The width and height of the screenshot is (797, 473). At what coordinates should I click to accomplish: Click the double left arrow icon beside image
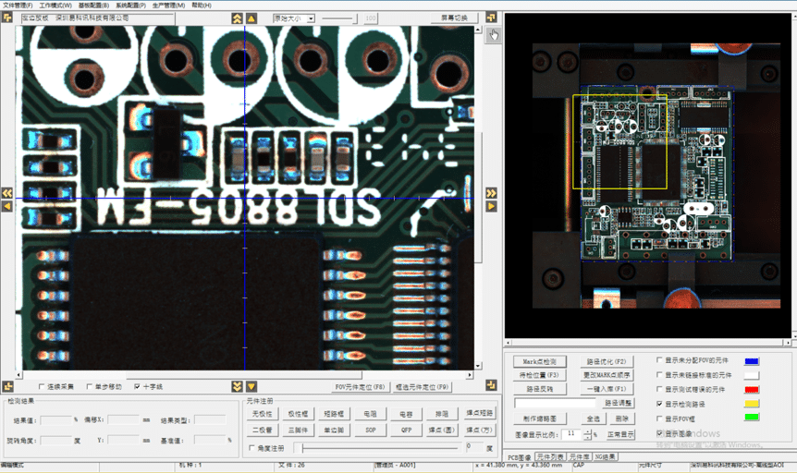(x=6, y=193)
